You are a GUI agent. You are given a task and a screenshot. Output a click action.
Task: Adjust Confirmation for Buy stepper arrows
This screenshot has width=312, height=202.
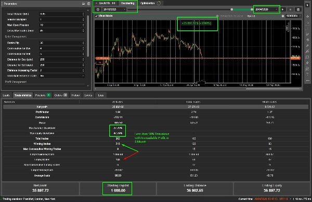pyautogui.click(x=83, y=48)
